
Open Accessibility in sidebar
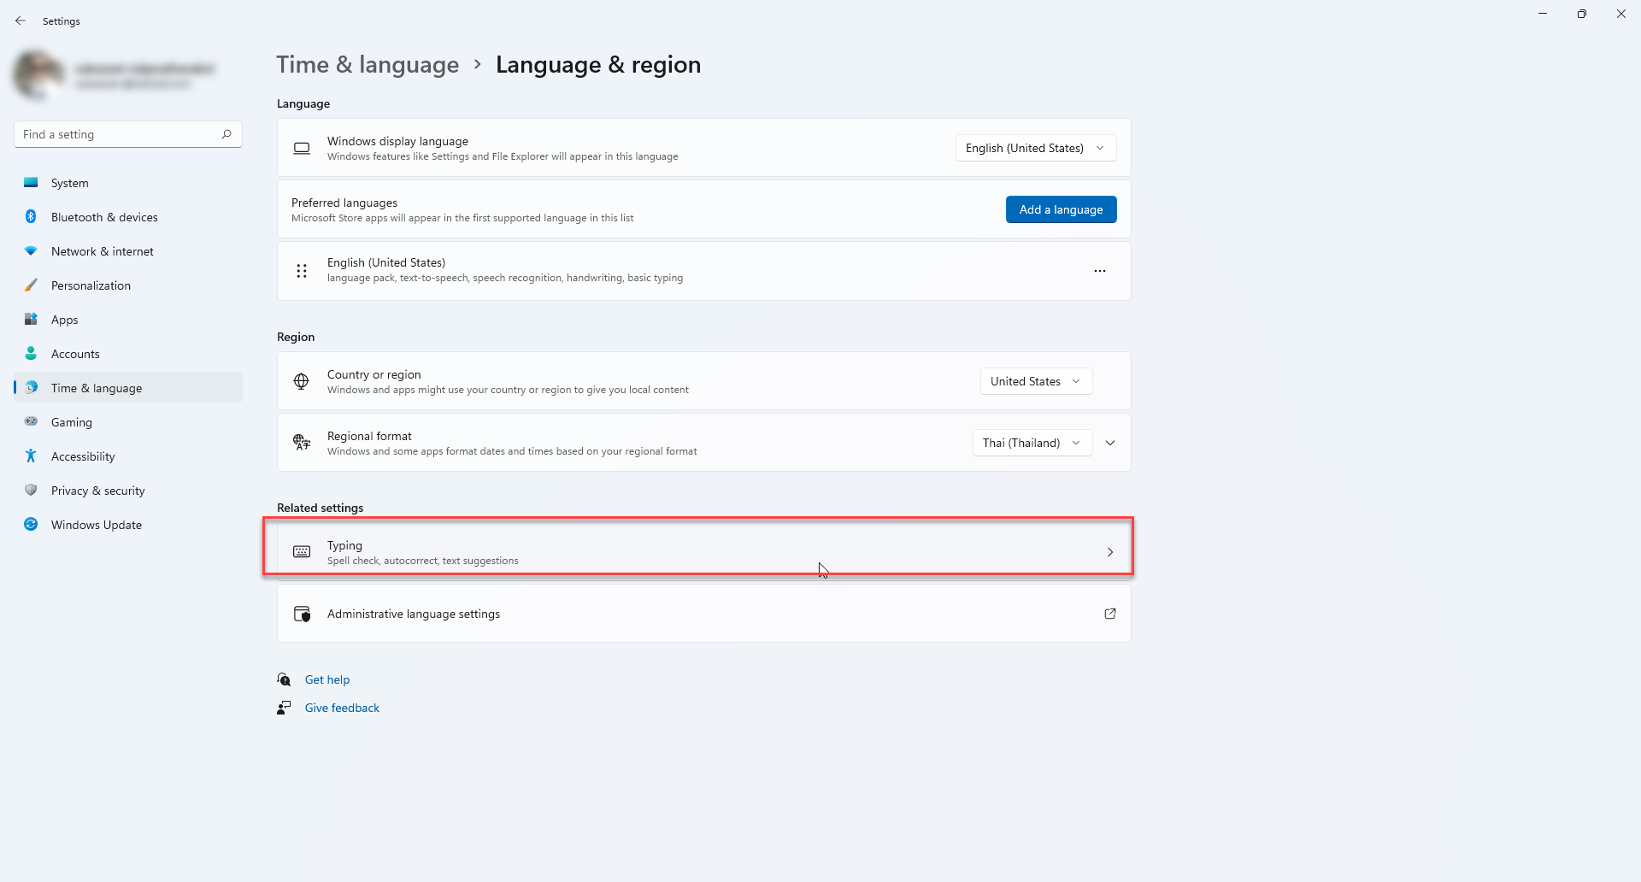coord(128,456)
